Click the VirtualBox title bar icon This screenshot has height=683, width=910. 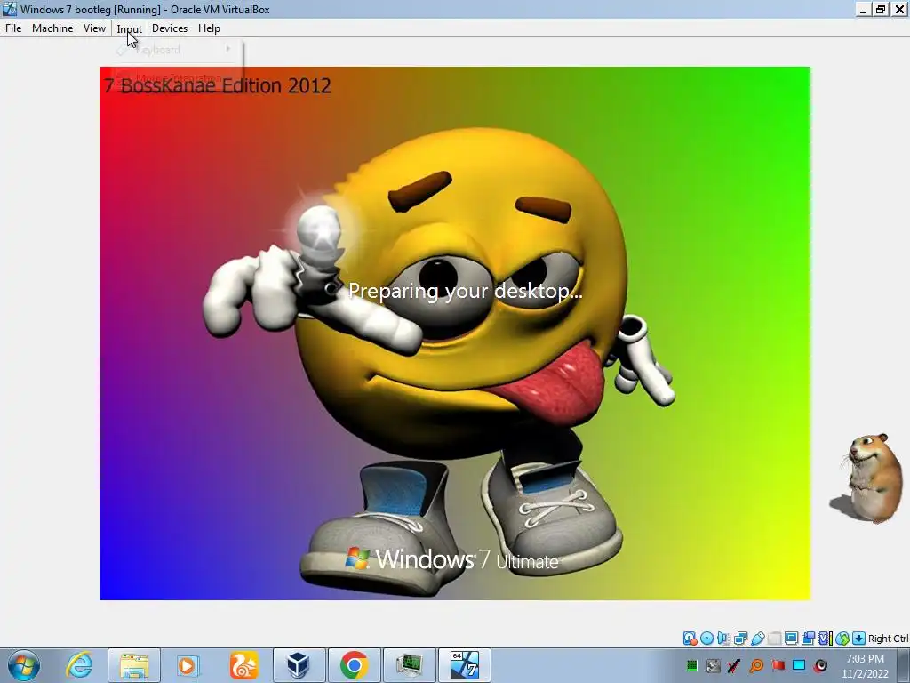(9, 9)
